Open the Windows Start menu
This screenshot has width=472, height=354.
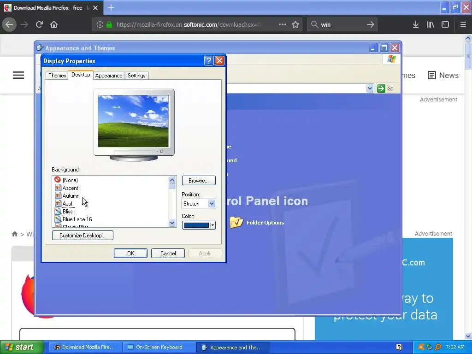pos(22,348)
